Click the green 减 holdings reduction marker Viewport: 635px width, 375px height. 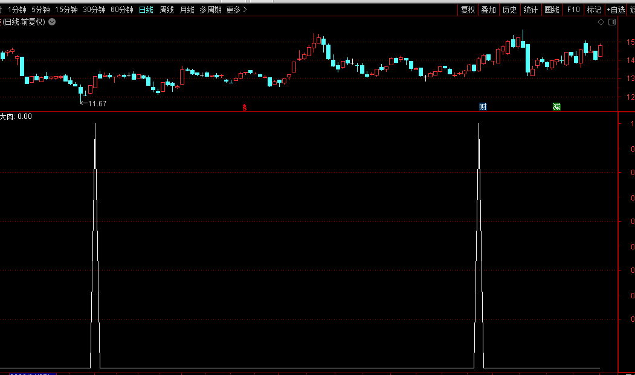tap(556, 107)
